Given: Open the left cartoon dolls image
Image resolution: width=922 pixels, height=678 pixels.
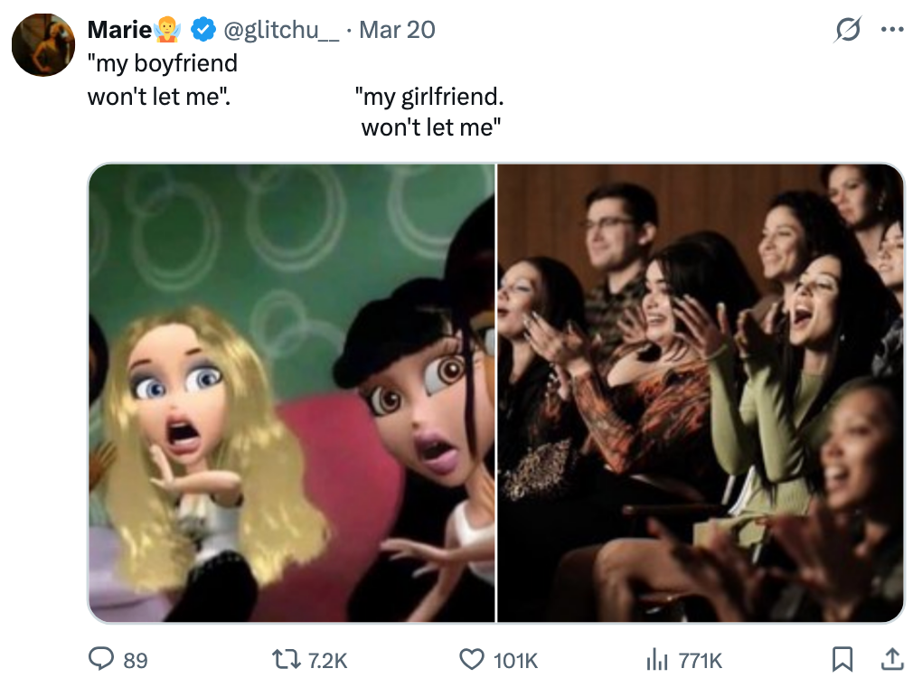Looking at the screenshot, I should tap(291, 393).
